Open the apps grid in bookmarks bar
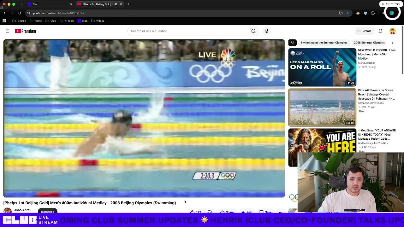404x227 pixels. point(4,21)
